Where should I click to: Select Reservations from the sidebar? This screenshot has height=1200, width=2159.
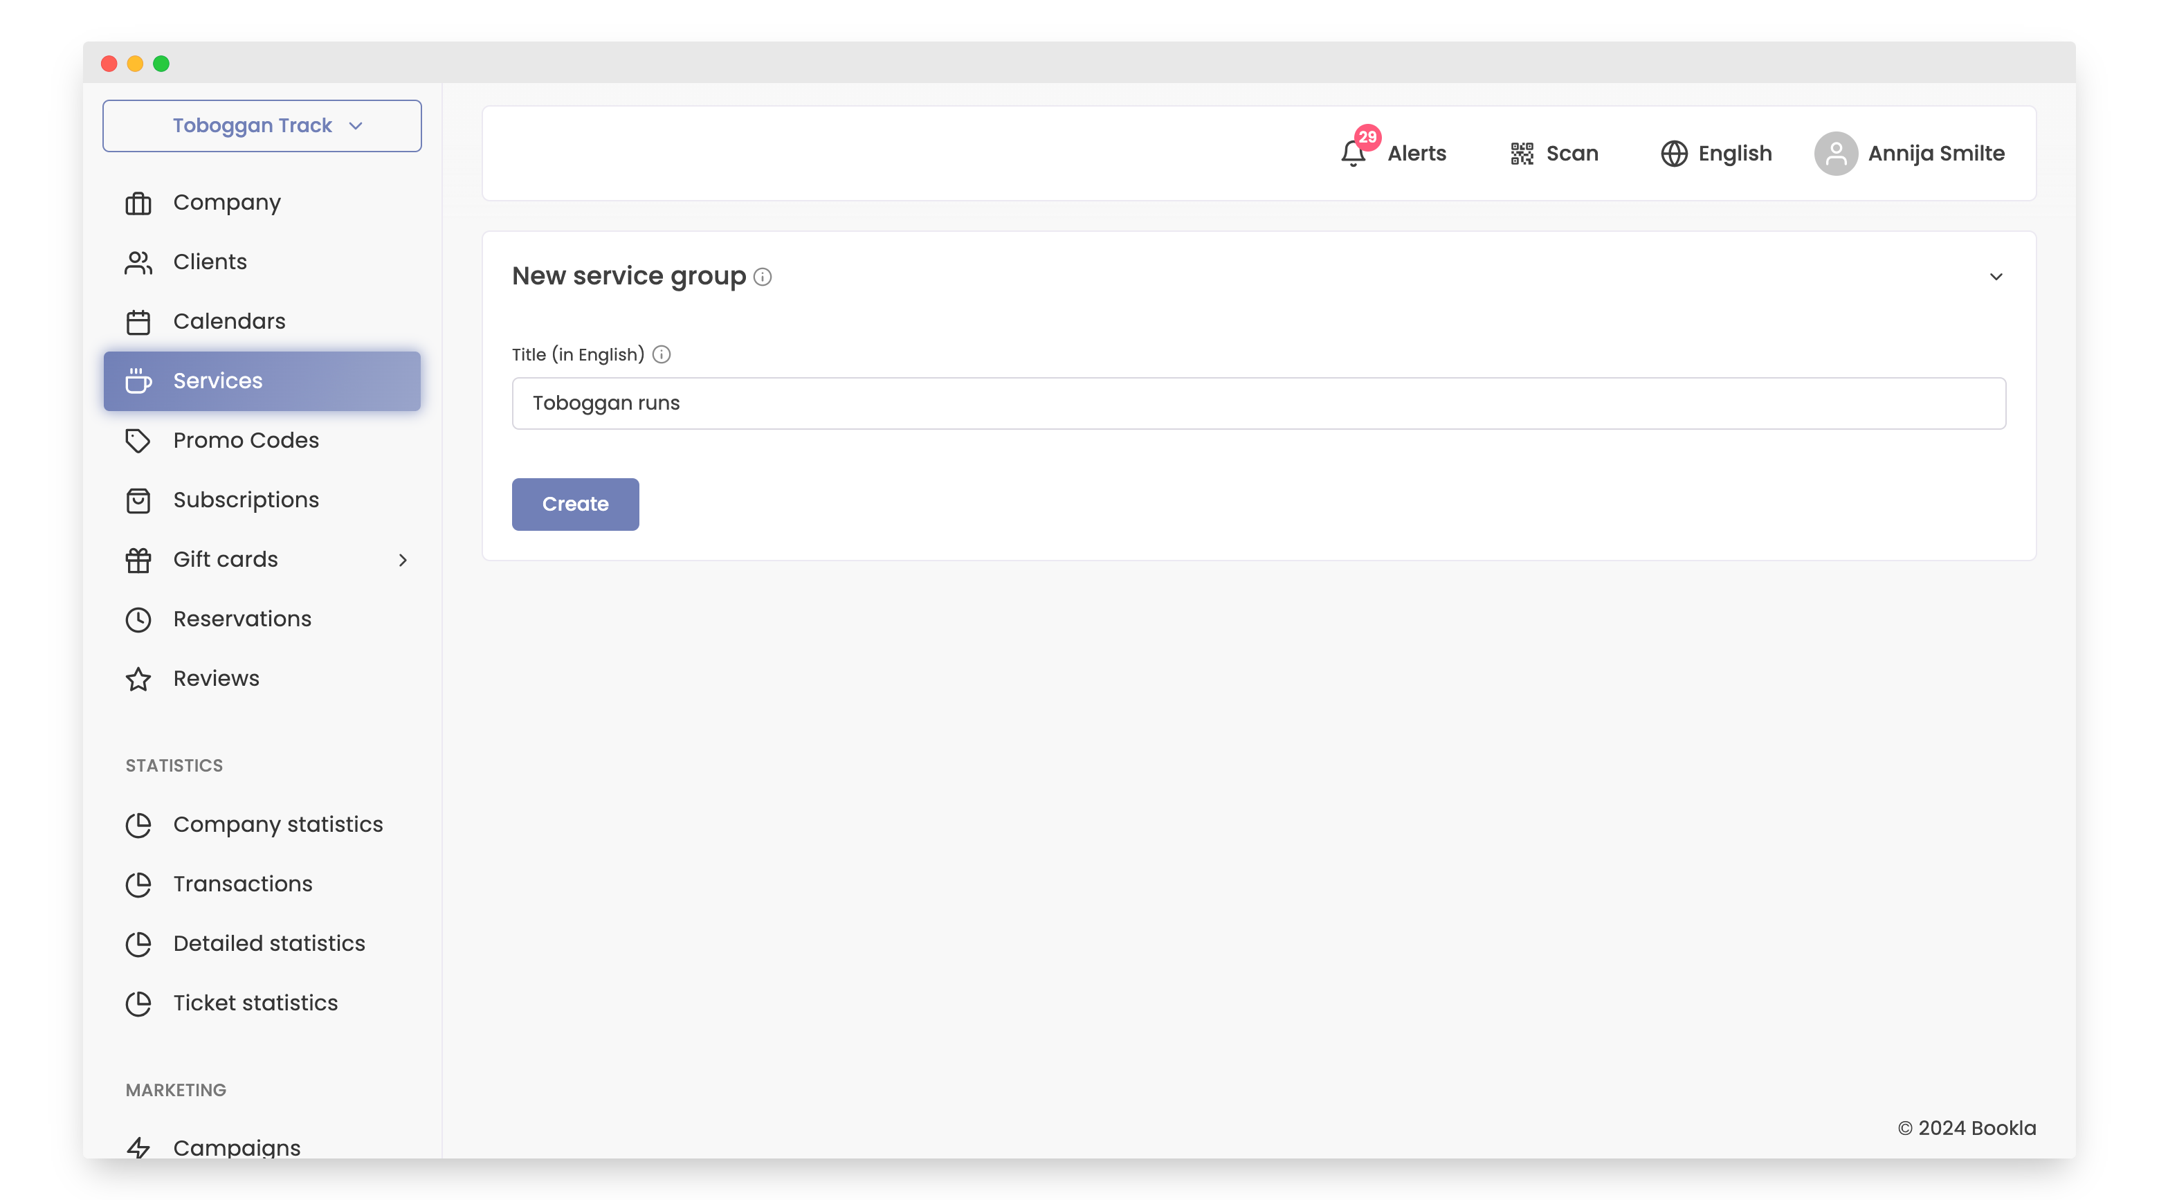coord(242,619)
